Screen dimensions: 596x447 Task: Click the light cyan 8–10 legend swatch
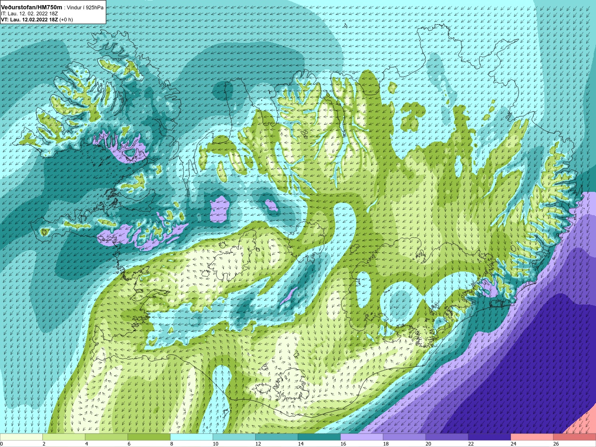click(x=191, y=437)
